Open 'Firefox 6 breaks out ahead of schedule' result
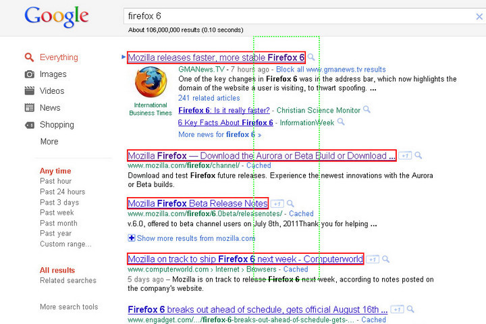This screenshot has width=486, height=324. click(258, 309)
